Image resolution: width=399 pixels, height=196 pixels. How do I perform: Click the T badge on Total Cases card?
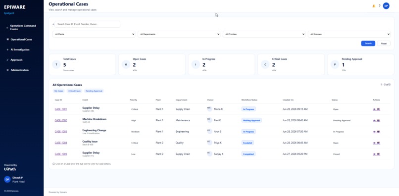[56, 64]
